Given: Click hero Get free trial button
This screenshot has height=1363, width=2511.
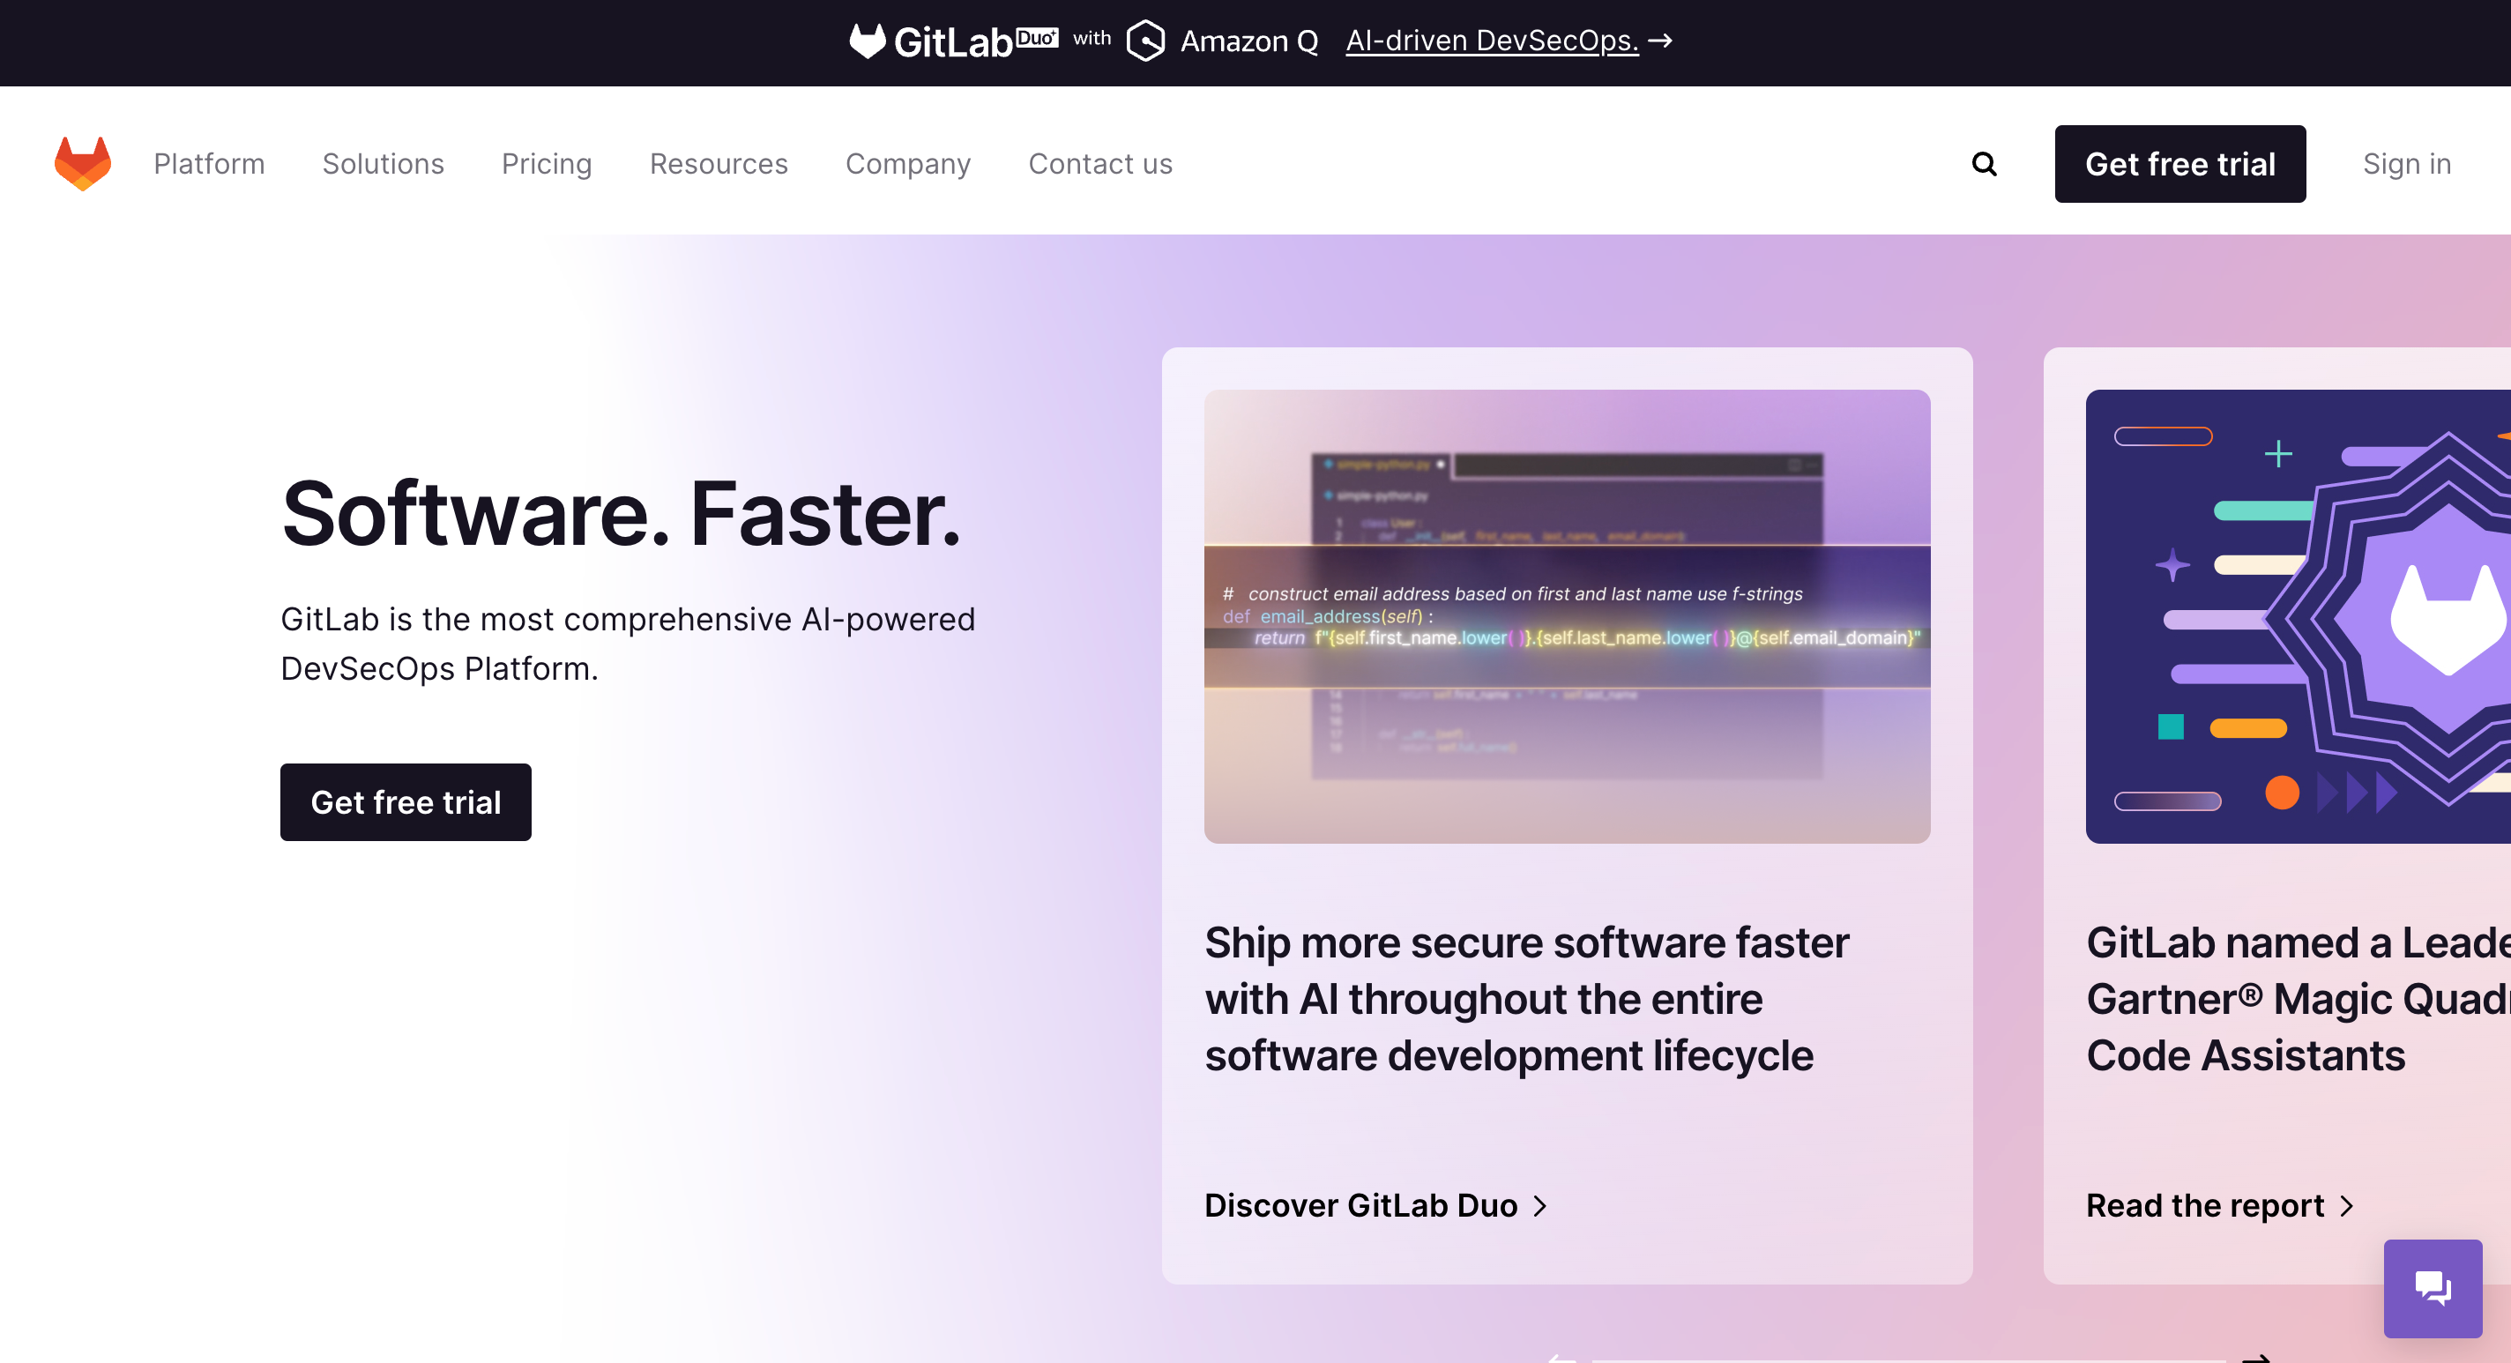Looking at the screenshot, I should point(406,802).
